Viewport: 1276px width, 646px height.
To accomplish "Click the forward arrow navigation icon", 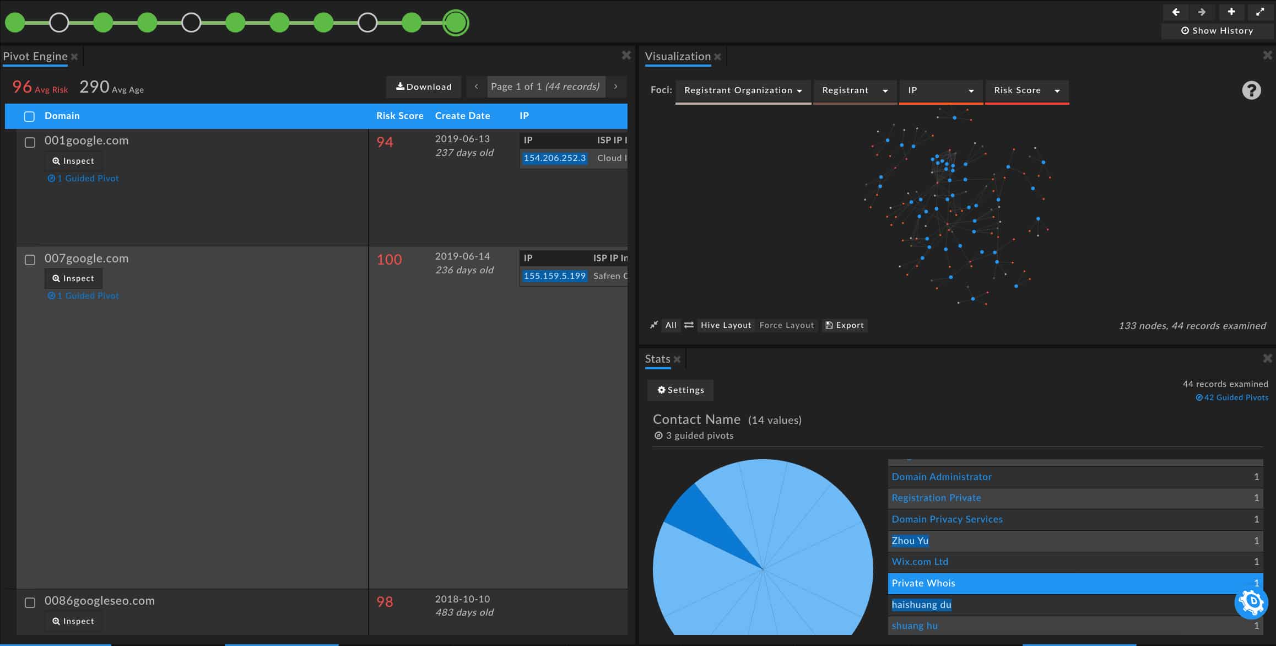I will click(x=1202, y=12).
